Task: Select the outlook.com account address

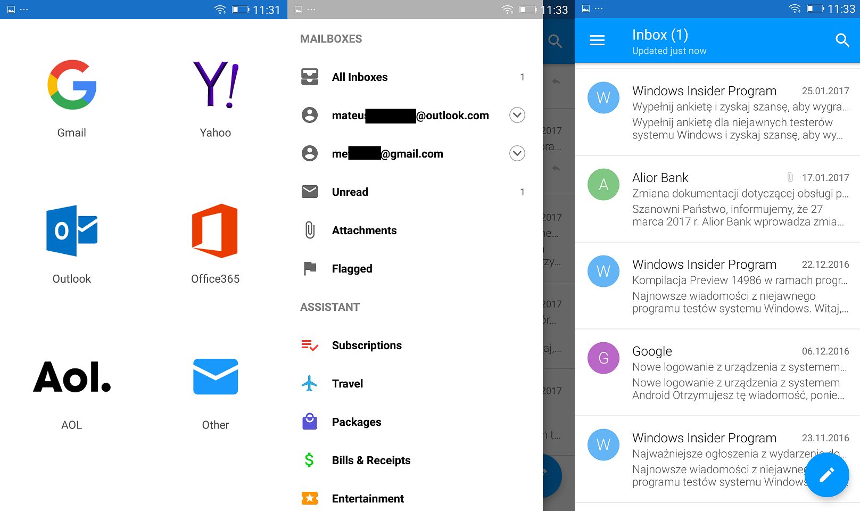Action: (x=410, y=116)
